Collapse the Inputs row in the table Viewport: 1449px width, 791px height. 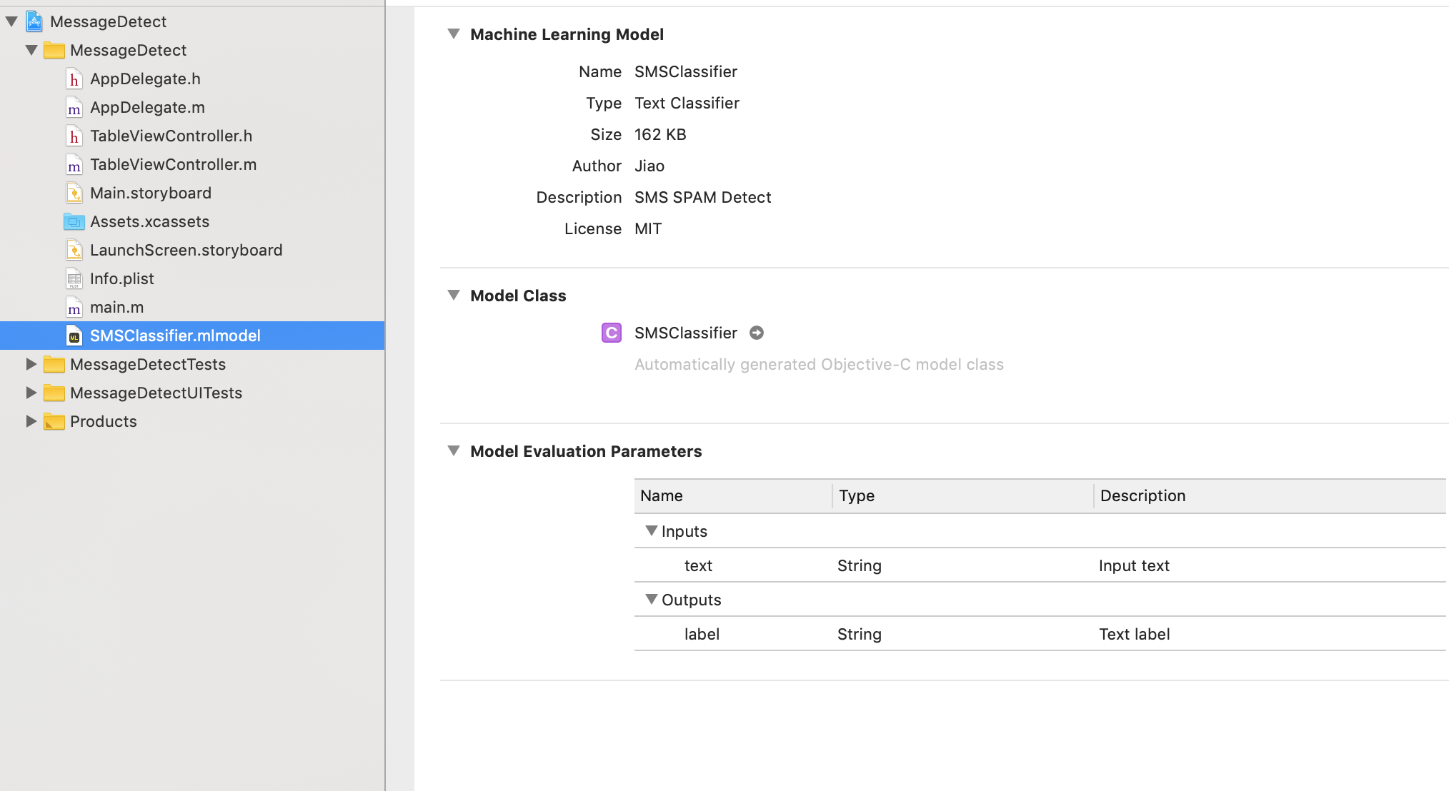click(651, 530)
